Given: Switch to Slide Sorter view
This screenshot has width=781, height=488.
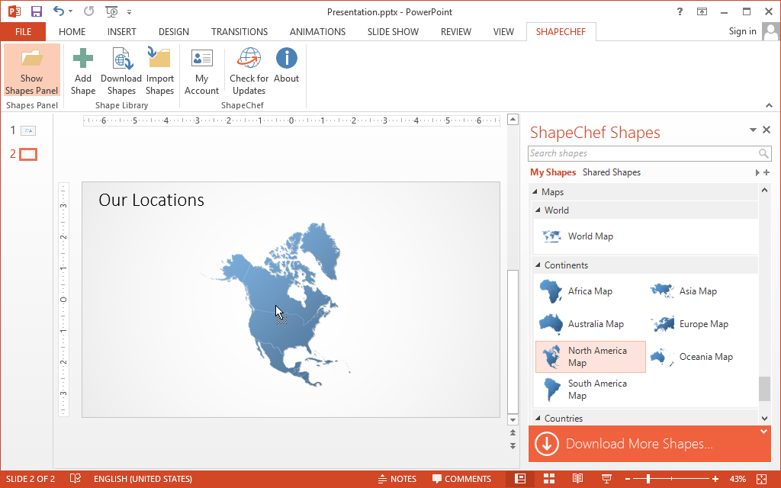Looking at the screenshot, I should tap(549, 479).
